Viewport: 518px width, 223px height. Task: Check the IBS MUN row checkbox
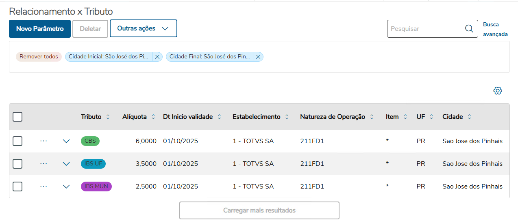(x=17, y=187)
